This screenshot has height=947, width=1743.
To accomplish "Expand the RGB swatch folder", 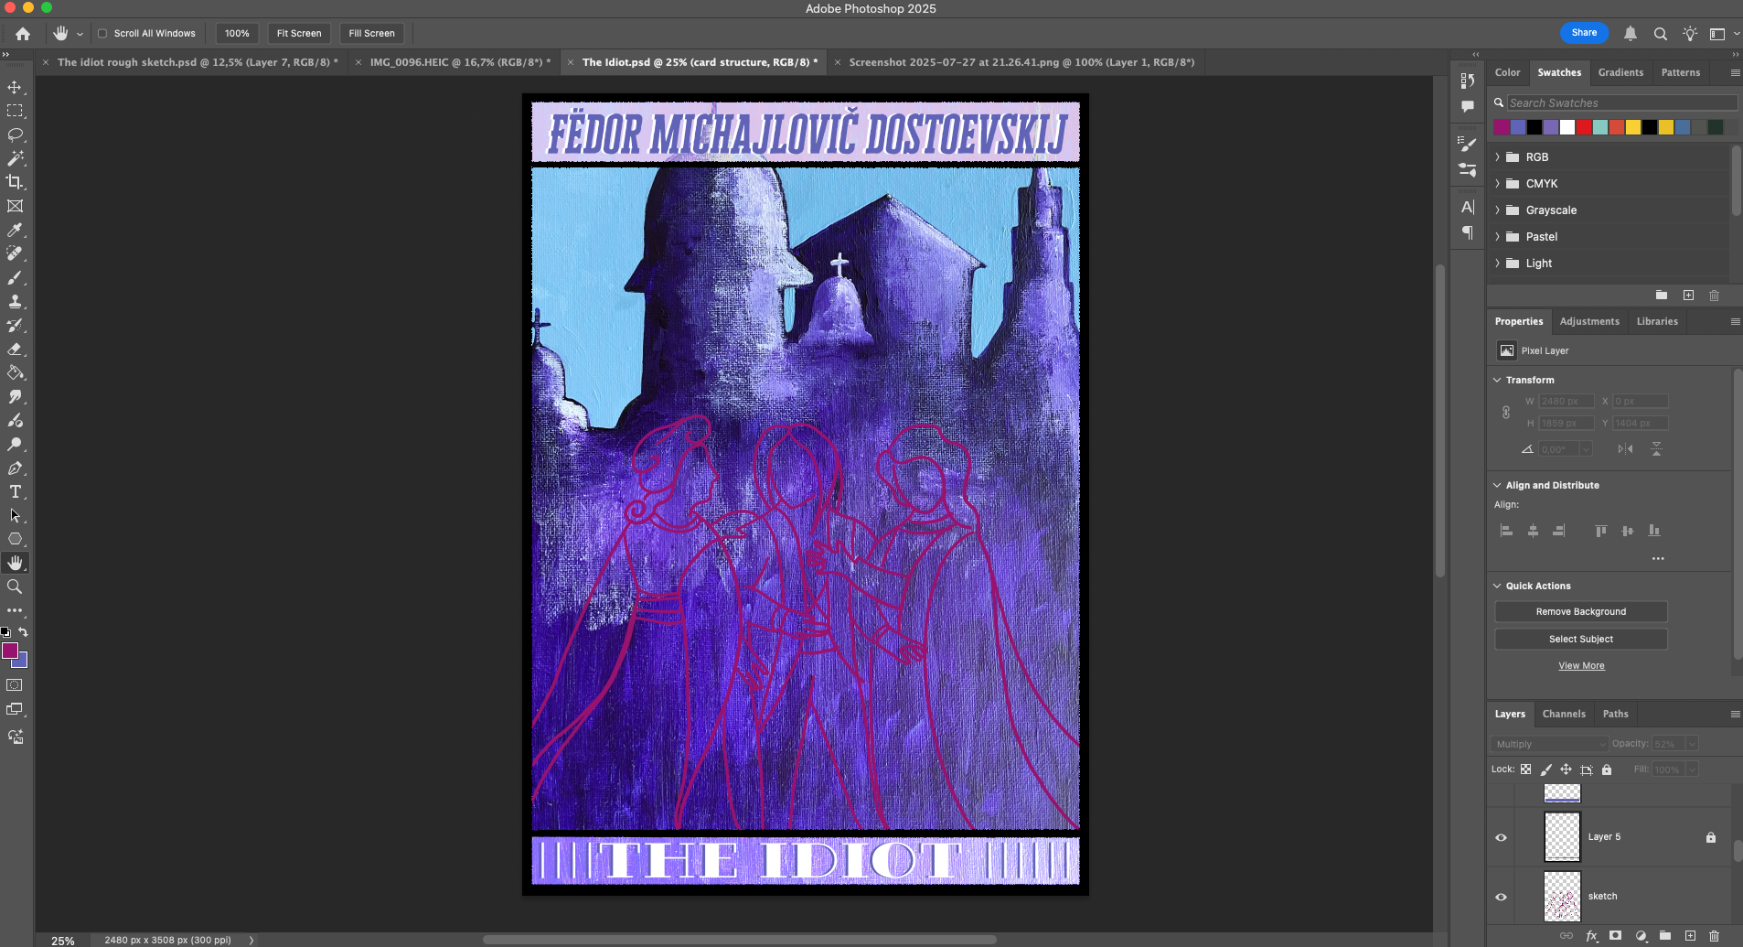I will (1497, 157).
